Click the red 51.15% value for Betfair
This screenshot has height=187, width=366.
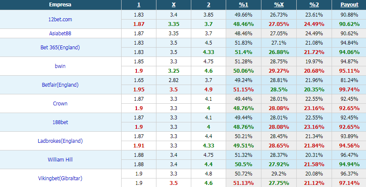tap(244, 89)
